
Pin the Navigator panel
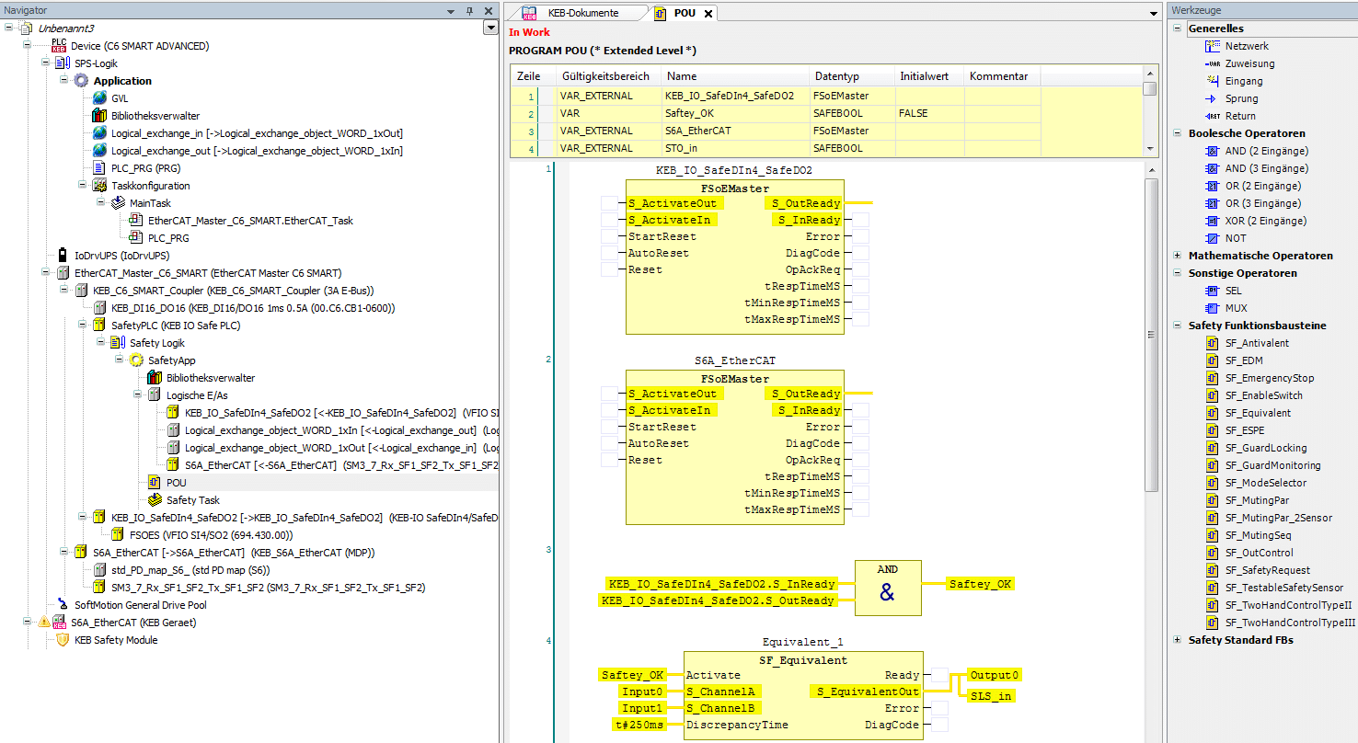[469, 11]
